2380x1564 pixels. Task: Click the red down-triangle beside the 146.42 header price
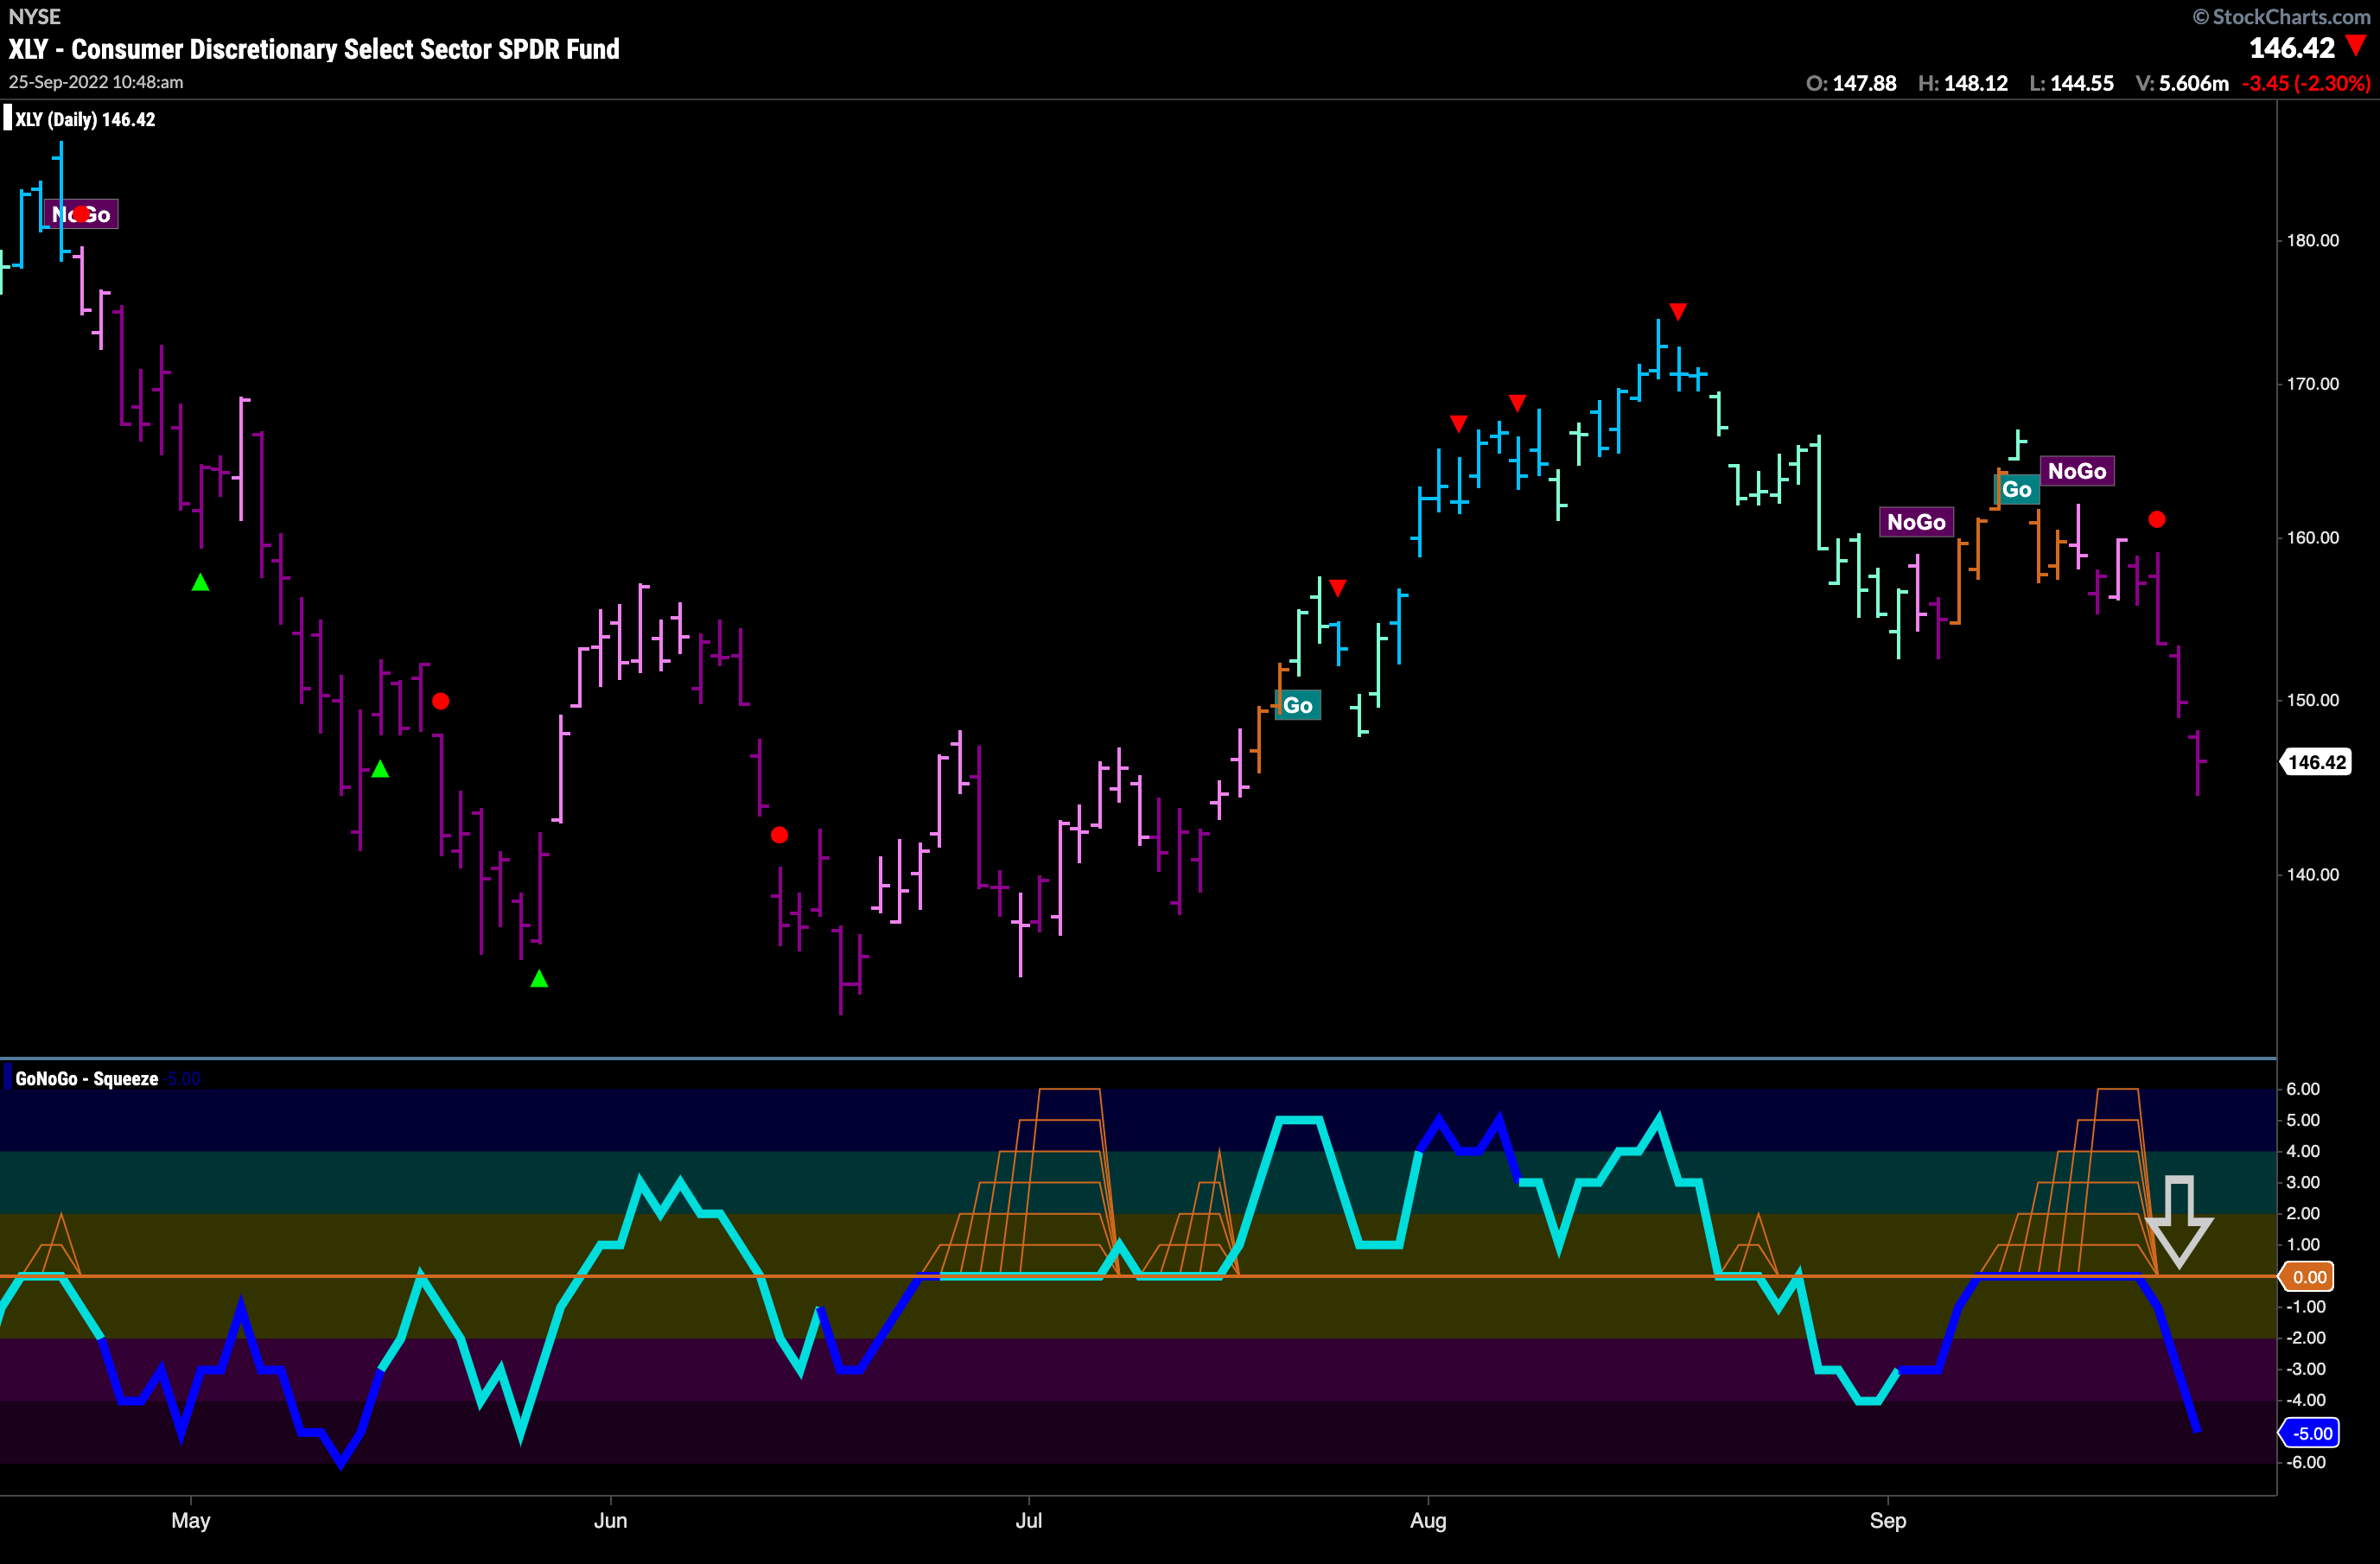[2356, 45]
